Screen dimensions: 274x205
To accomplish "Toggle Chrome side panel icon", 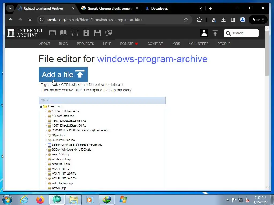I will (x=233, y=20).
